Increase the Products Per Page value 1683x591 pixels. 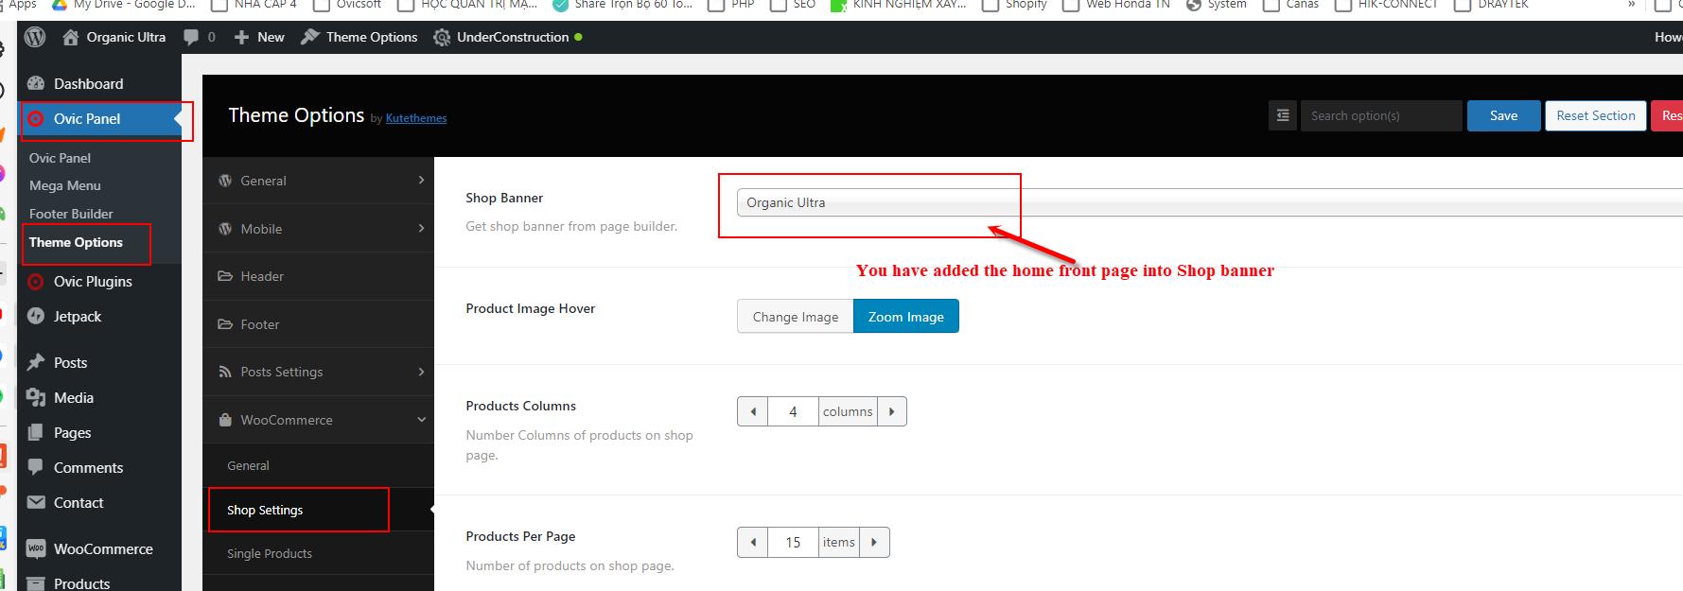[874, 542]
